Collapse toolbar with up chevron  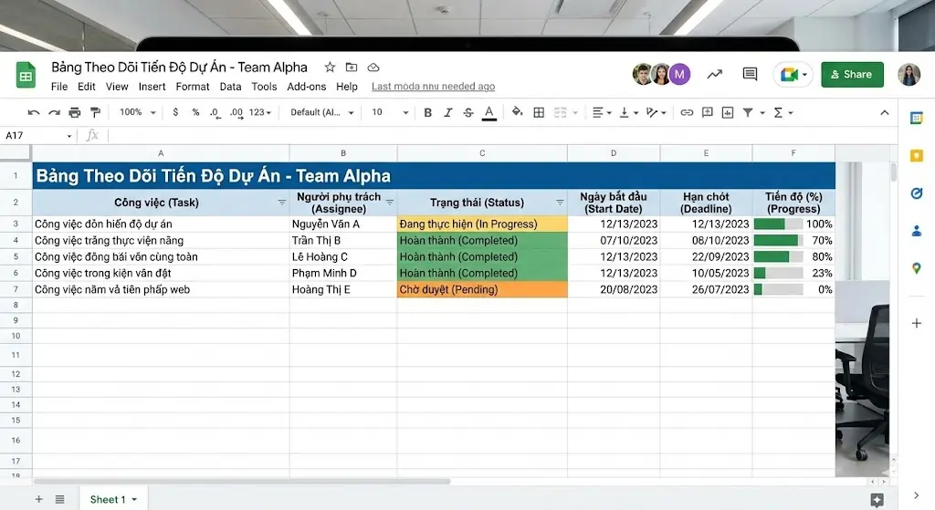click(x=884, y=112)
